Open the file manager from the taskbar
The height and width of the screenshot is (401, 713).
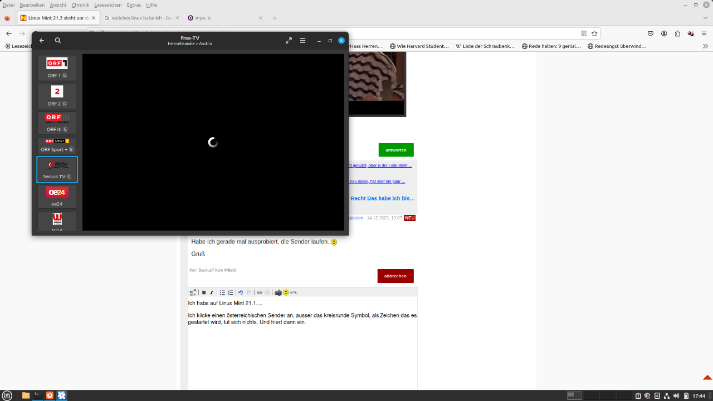click(x=26, y=395)
